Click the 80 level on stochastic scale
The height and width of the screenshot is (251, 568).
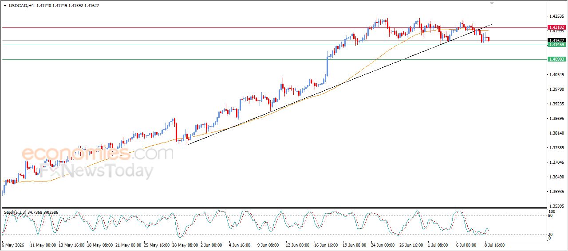click(x=551, y=216)
